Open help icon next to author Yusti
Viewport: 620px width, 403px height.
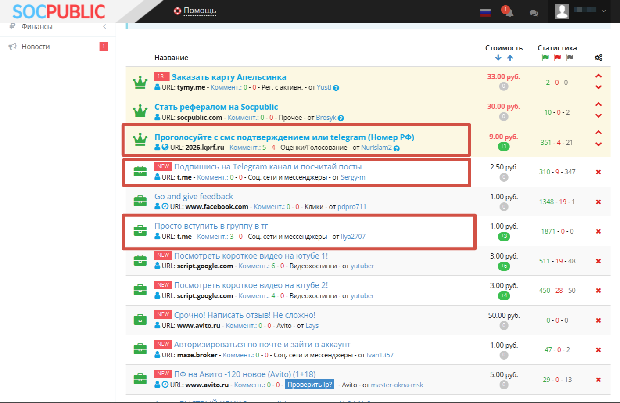point(336,88)
